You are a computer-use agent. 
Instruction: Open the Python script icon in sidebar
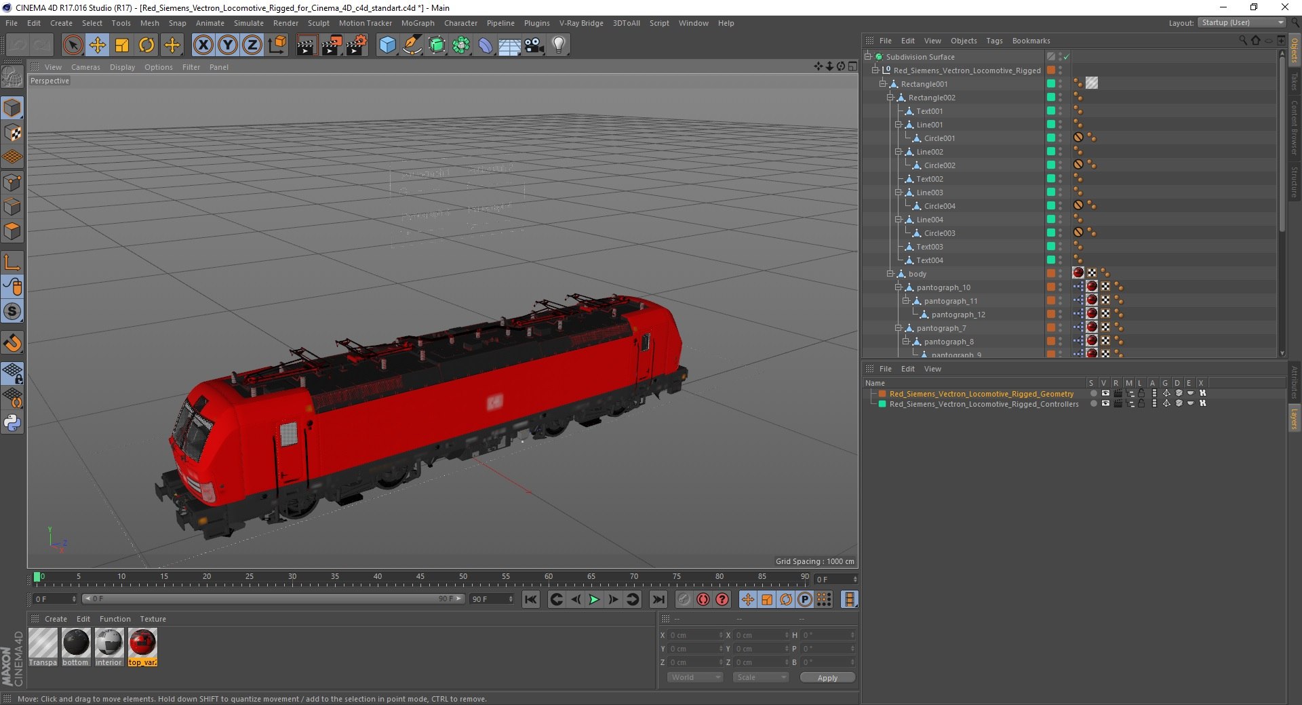click(12, 423)
